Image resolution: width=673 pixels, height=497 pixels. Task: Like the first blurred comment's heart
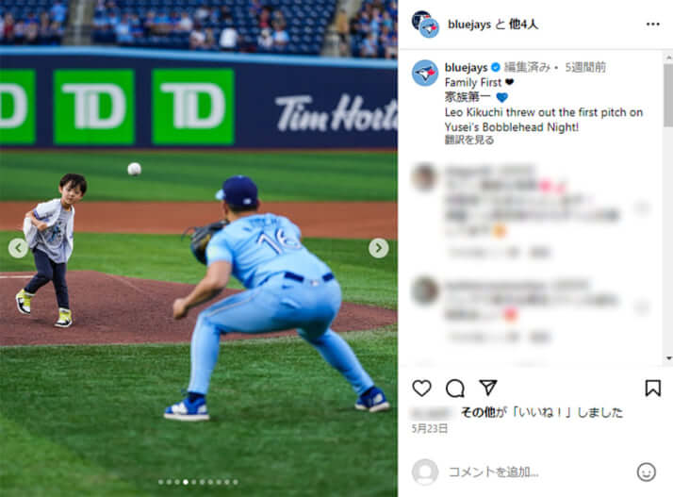click(x=642, y=208)
